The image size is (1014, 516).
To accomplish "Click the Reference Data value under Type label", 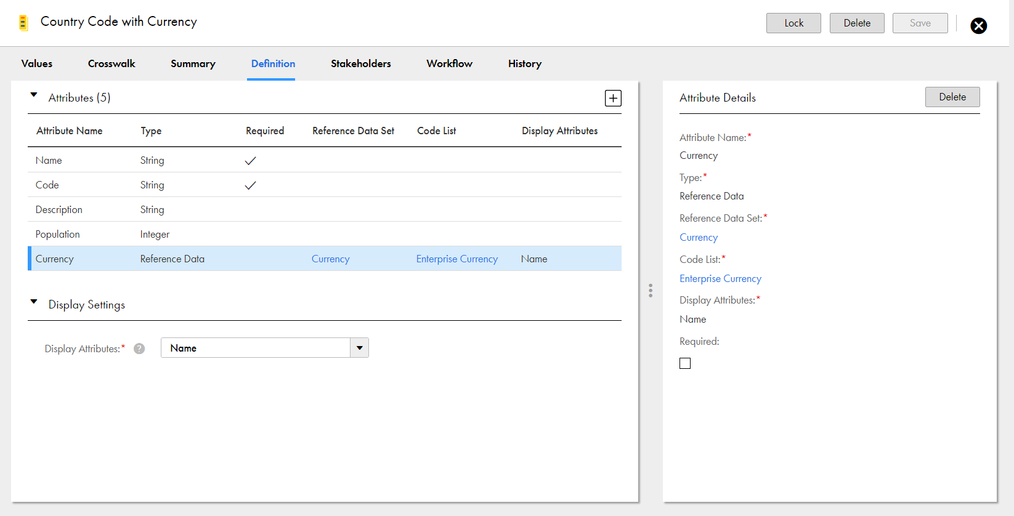I will [712, 196].
